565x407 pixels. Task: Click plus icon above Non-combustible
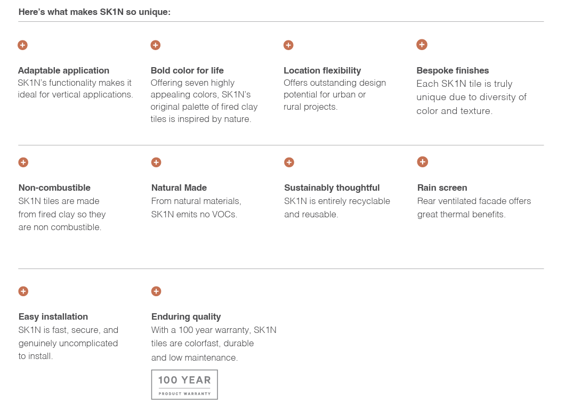tap(23, 162)
